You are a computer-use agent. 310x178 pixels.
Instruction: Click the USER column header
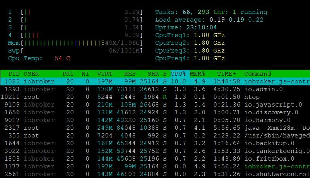(31, 74)
